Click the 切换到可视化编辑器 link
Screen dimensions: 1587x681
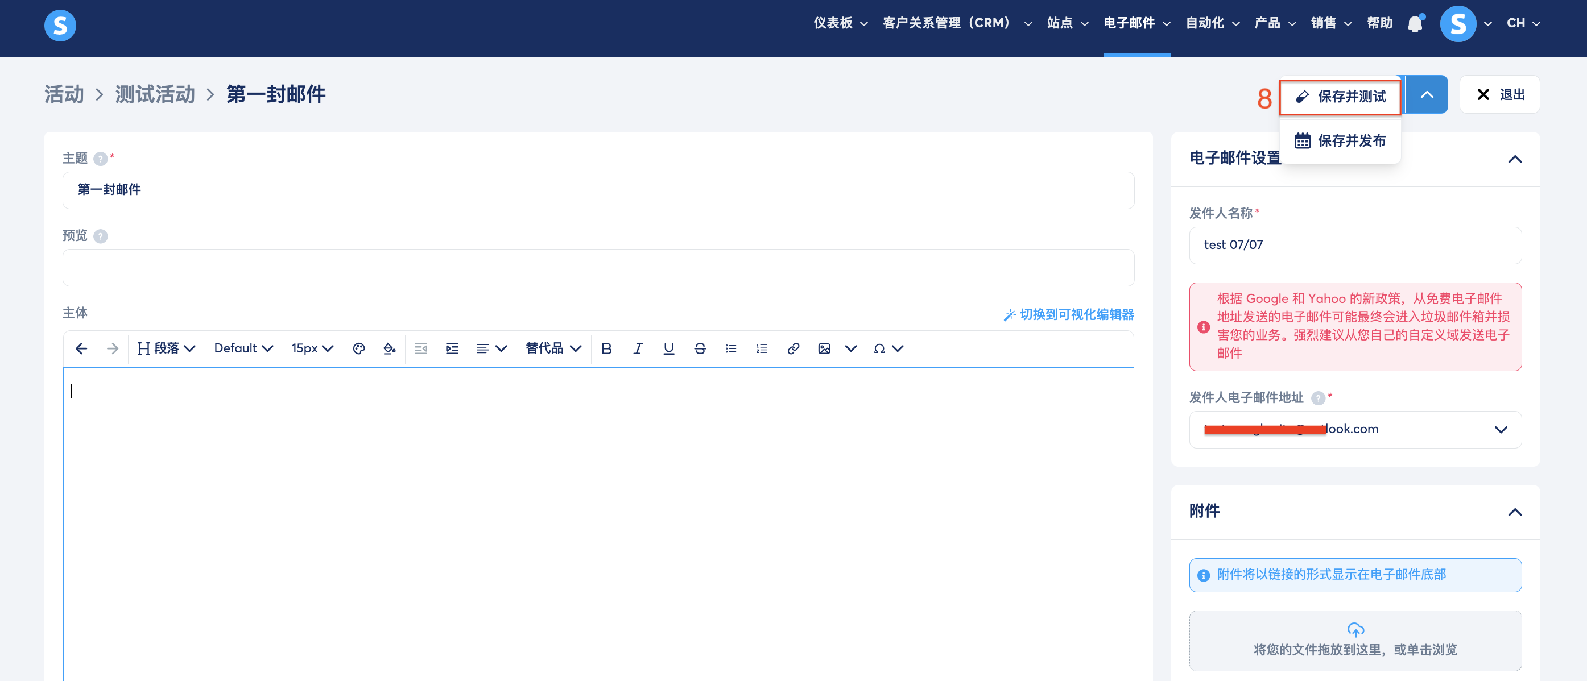coord(1069,315)
